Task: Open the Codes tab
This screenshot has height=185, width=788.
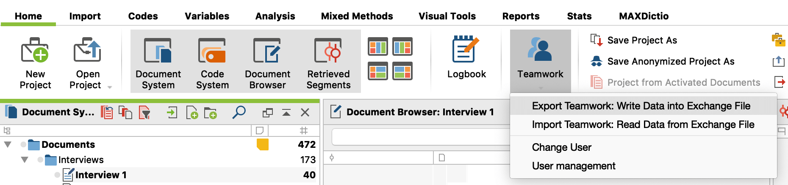Action: (143, 16)
